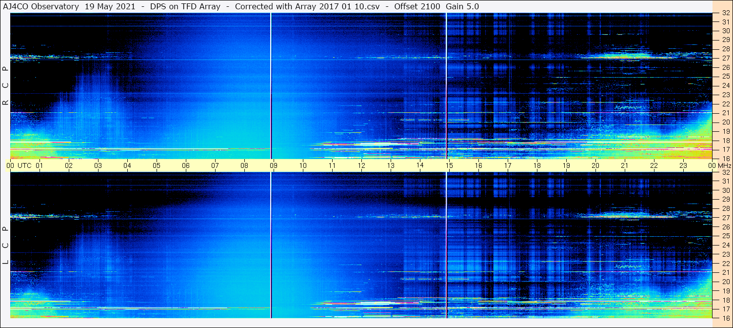The height and width of the screenshot is (328, 733).
Task: Click 22 MHz label on lower panel scale
Action: (725, 264)
